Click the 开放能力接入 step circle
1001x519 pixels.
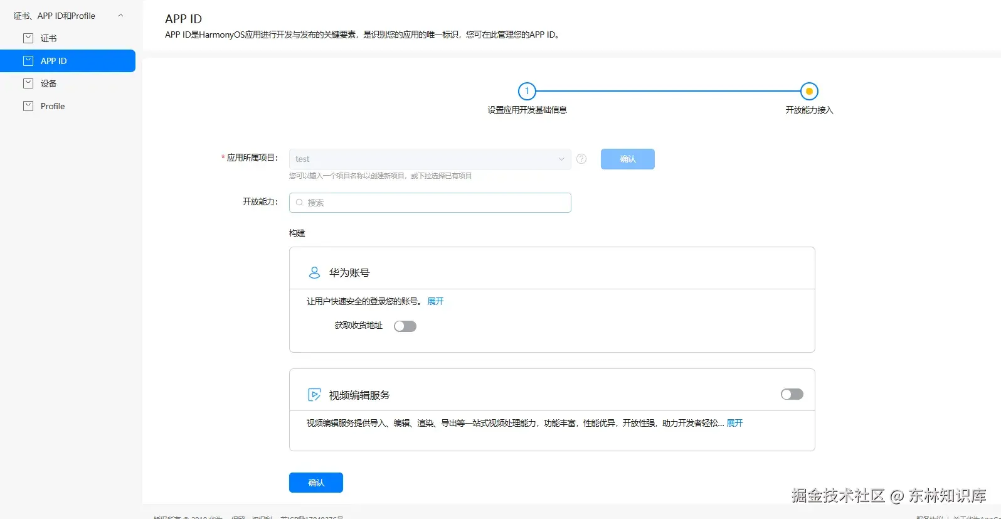coord(809,91)
